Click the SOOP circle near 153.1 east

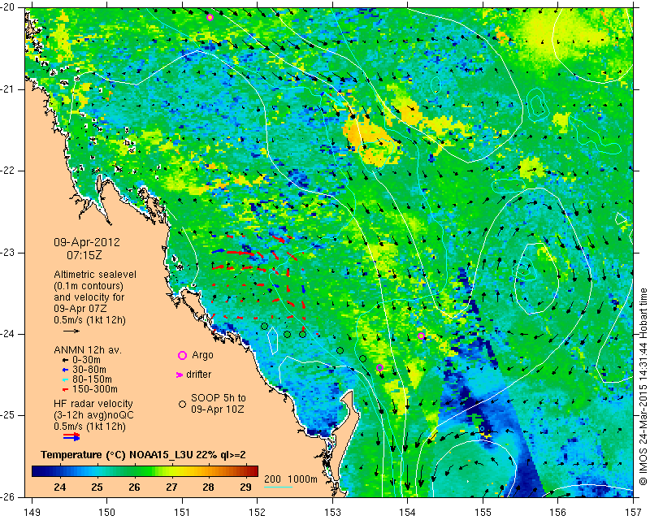340,350
